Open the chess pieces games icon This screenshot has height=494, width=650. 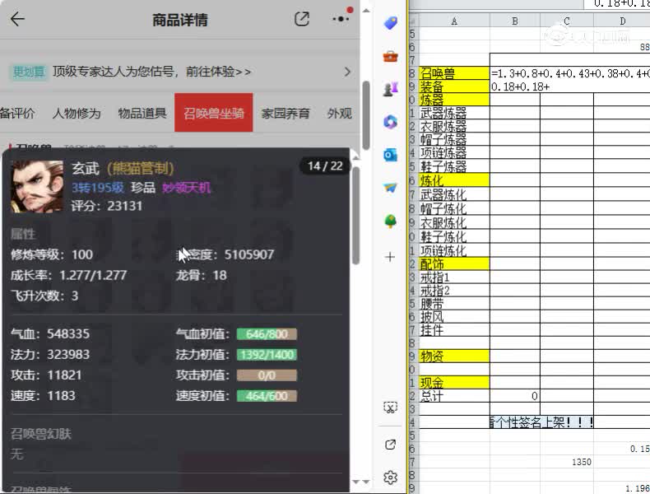click(390, 88)
